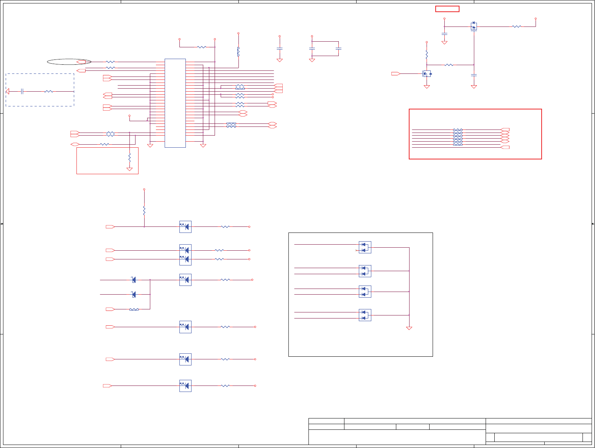Select the vertical resistor inside thin red box
Image resolution: width=595 pixels, height=448 pixels.
click(x=129, y=157)
